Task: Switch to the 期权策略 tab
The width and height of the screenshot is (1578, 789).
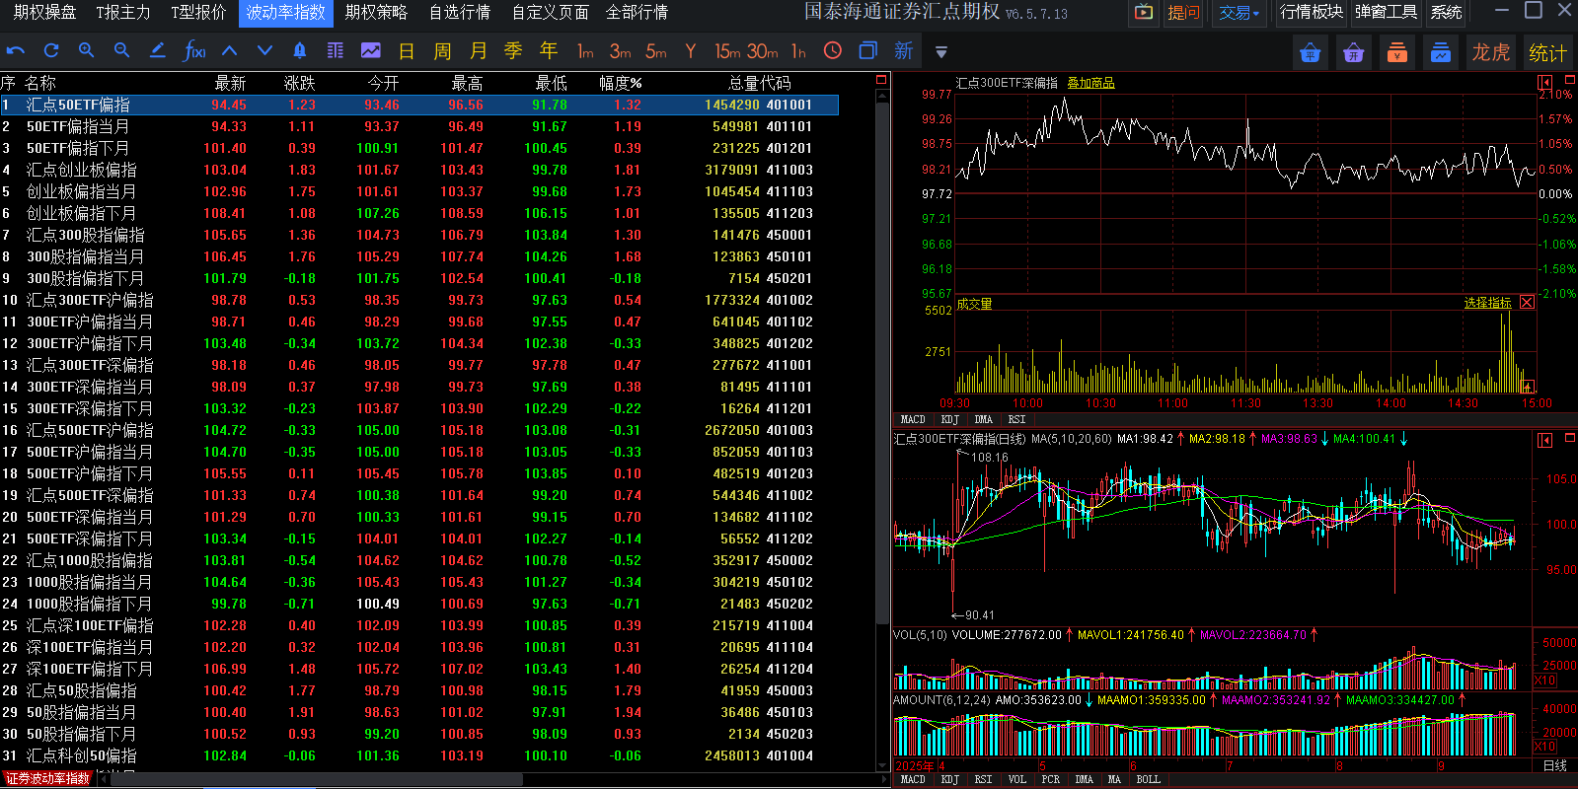Action: click(376, 13)
